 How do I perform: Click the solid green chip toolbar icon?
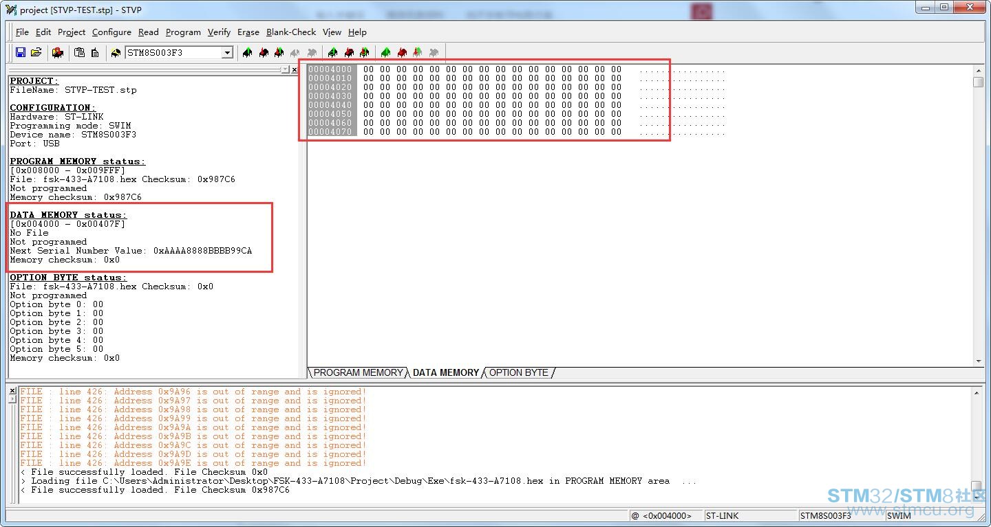(x=385, y=52)
